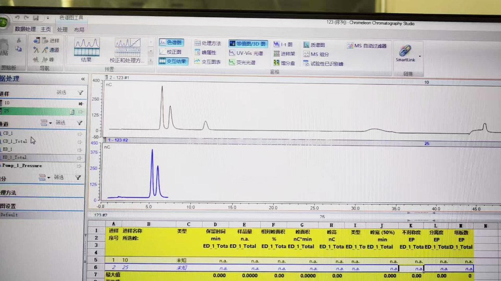The height and width of the screenshot is (281, 501).
Task: Open the components grouping dropdown arrow
Action: [49, 178]
